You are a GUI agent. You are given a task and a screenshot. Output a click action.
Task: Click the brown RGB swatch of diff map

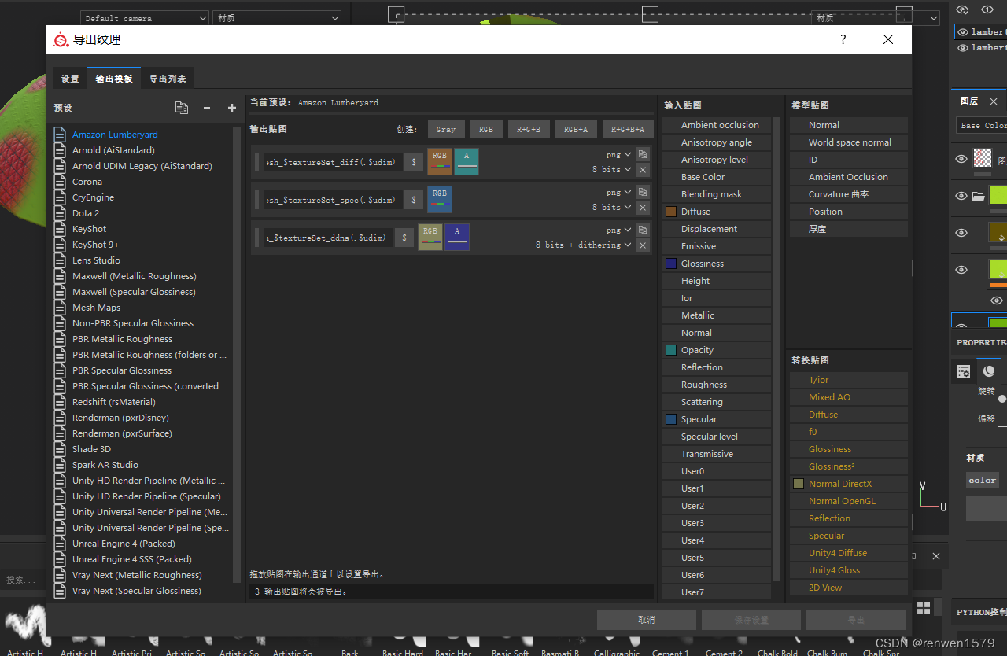coord(440,161)
